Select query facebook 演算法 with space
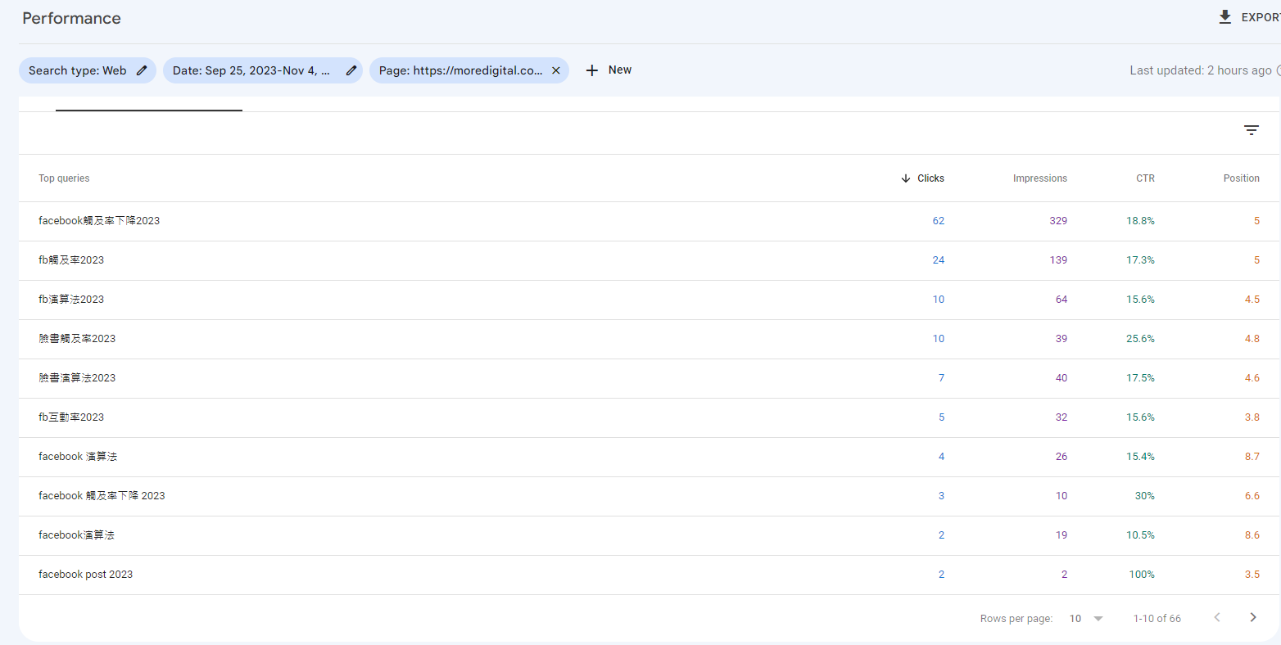Screen dimensions: 1281x645 [78, 457]
